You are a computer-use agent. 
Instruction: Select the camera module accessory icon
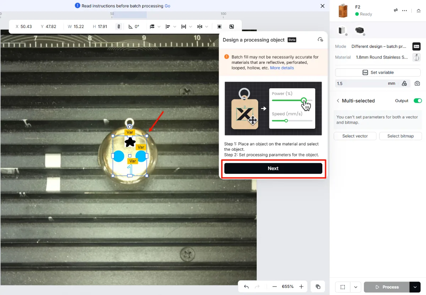[359, 30]
